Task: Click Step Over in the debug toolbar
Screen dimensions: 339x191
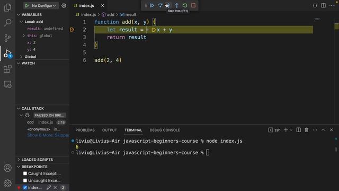Action: (x=160, y=5)
